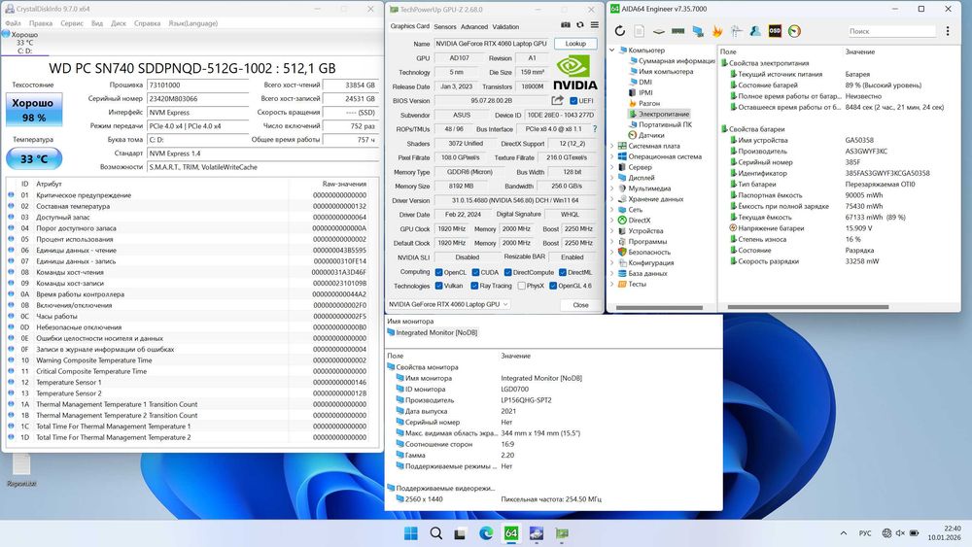Click the volume icon in the system tray
Viewport: 972px width, 547px height.
[x=900, y=533]
